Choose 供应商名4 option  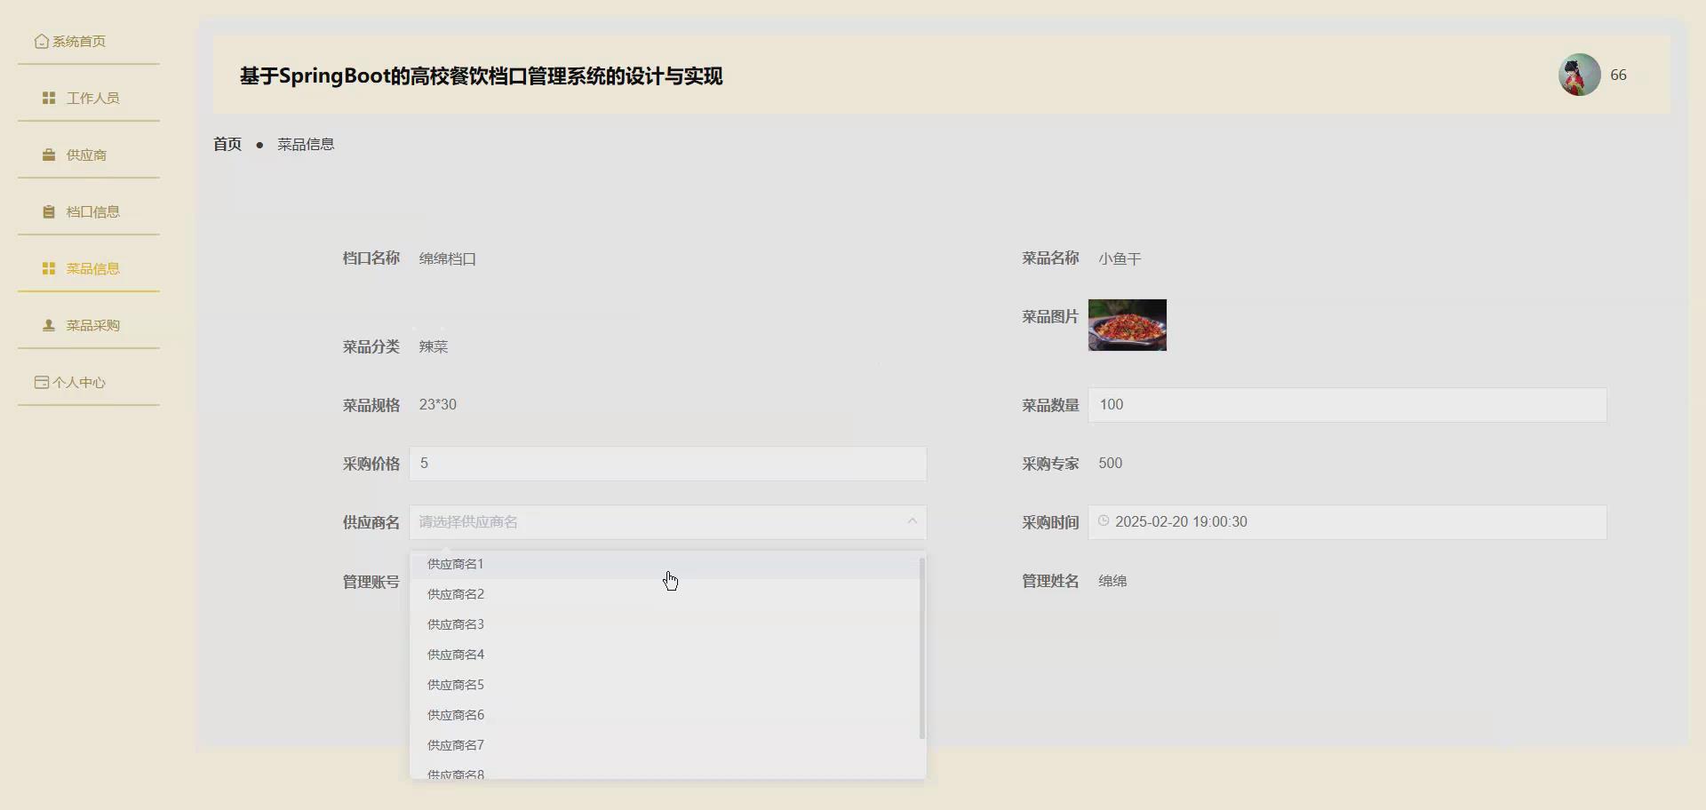point(666,655)
